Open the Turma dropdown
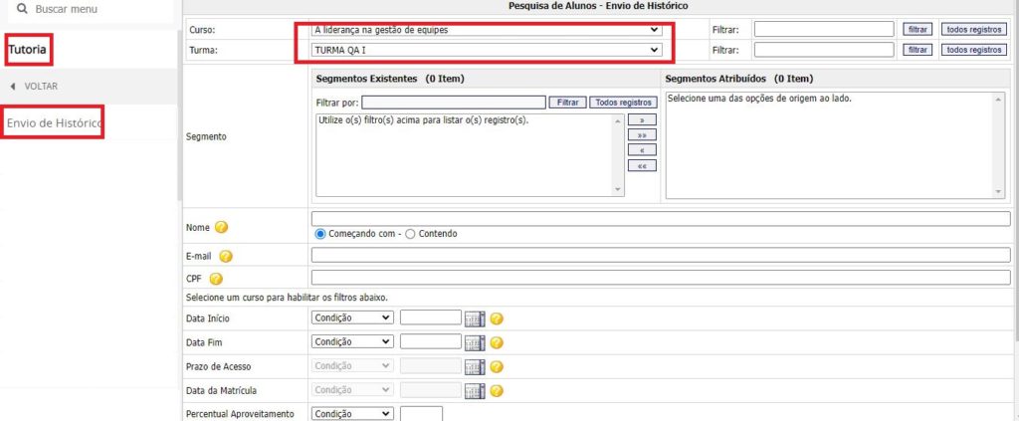The width and height of the screenshot is (1019, 421). [487, 50]
